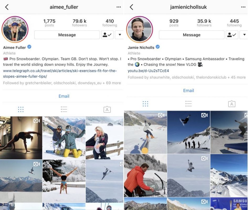Expand suggested accounts dropdown for Jamie
Screen dimensions: 248x210
(244, 35)
